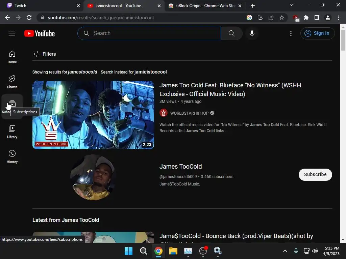346x259 pixels.
Task: Click the page vertical scrollbar thumb
Action: [343, 40]
